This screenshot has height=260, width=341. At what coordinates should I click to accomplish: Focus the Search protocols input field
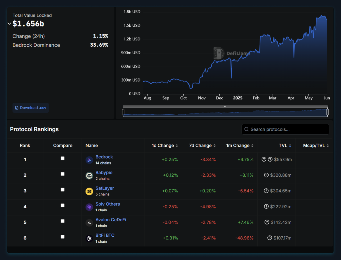tap(285, 129)
